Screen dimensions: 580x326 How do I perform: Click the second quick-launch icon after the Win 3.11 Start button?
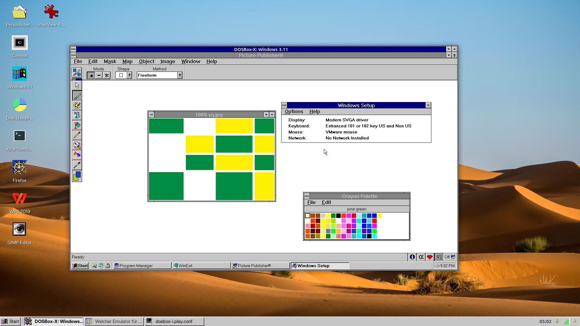click(x=101, y=266)
